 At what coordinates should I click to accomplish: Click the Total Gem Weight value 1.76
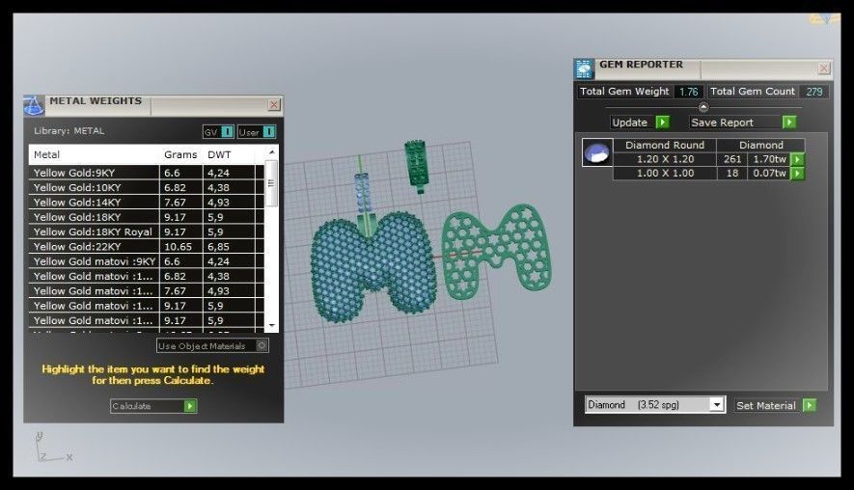click(688, 92)
